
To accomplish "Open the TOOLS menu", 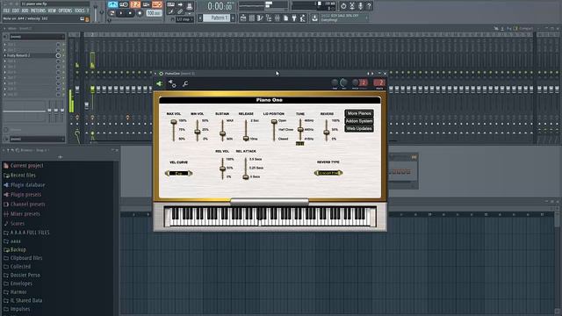I will coord(80,11).
